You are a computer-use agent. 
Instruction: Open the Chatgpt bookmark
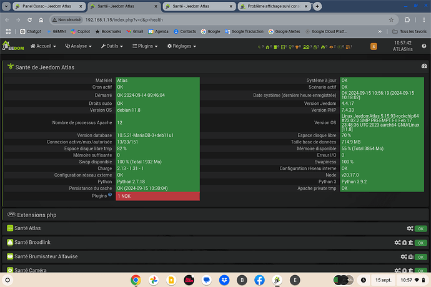31,32
